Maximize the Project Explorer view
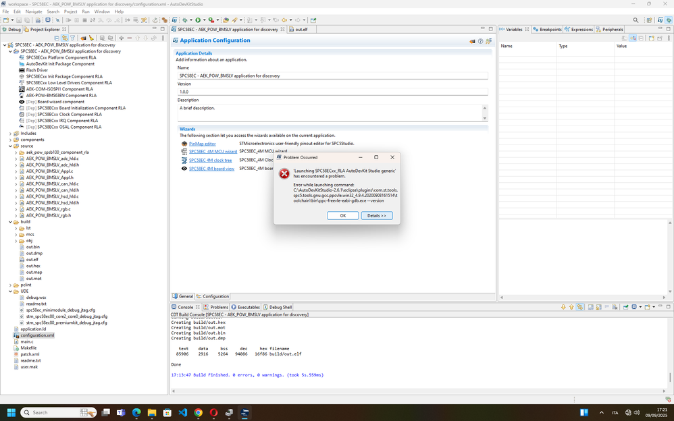Image resolution: width=674 pixels, height=421 pixels. pos(163,29)
